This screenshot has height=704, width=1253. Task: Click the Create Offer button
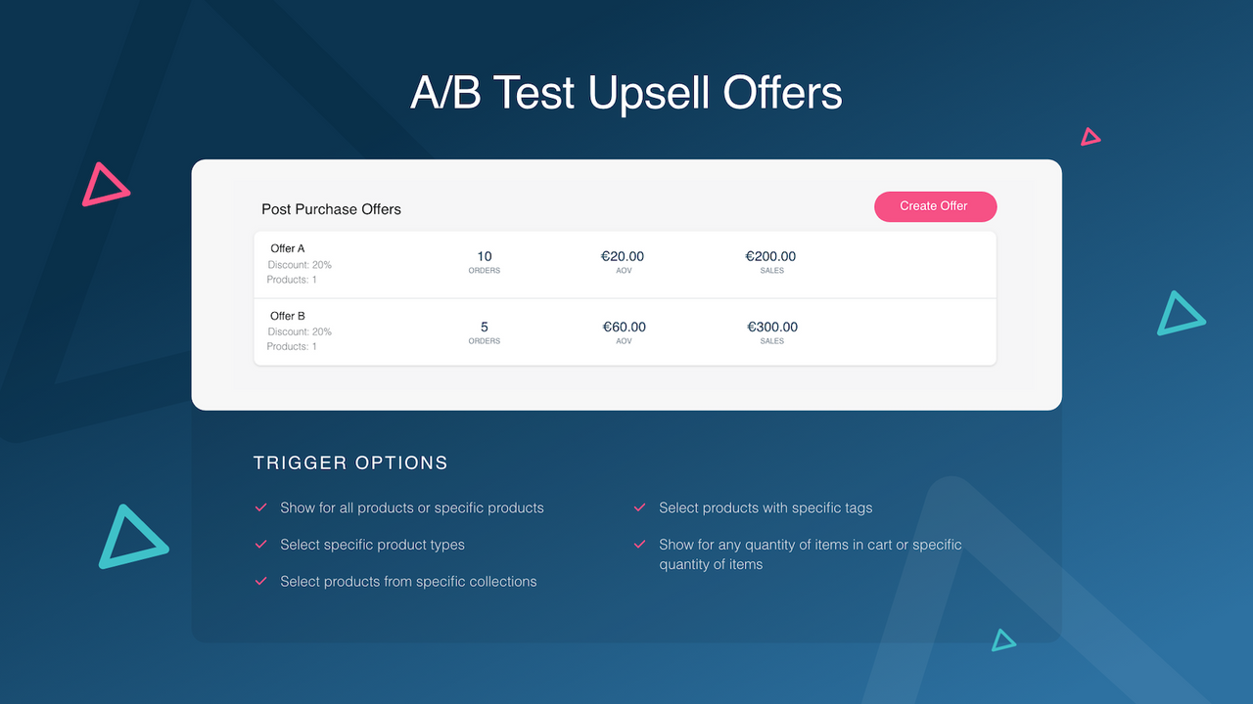[935, 206]
